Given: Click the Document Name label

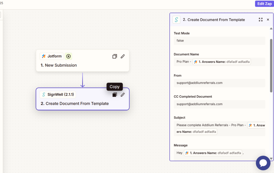Looking at the screenshot, I should point(186,54).
